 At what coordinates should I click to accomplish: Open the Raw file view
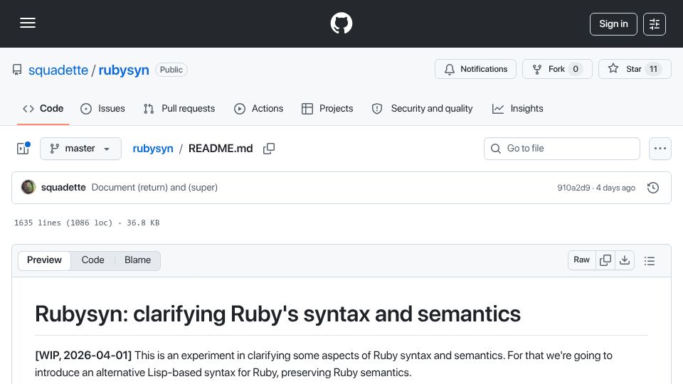(x=581, y=260)
